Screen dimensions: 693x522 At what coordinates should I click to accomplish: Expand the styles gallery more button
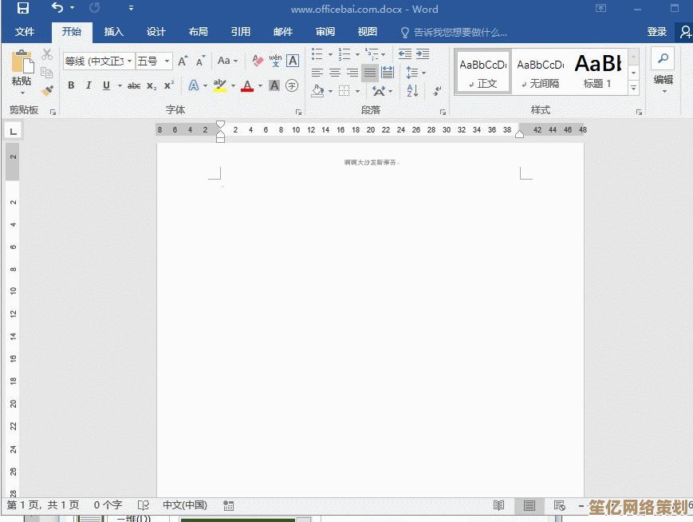(x=634, y=88)
